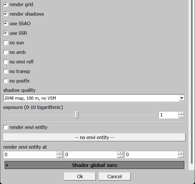
Task: Enable the no sun checkbox
Action: 6,43
